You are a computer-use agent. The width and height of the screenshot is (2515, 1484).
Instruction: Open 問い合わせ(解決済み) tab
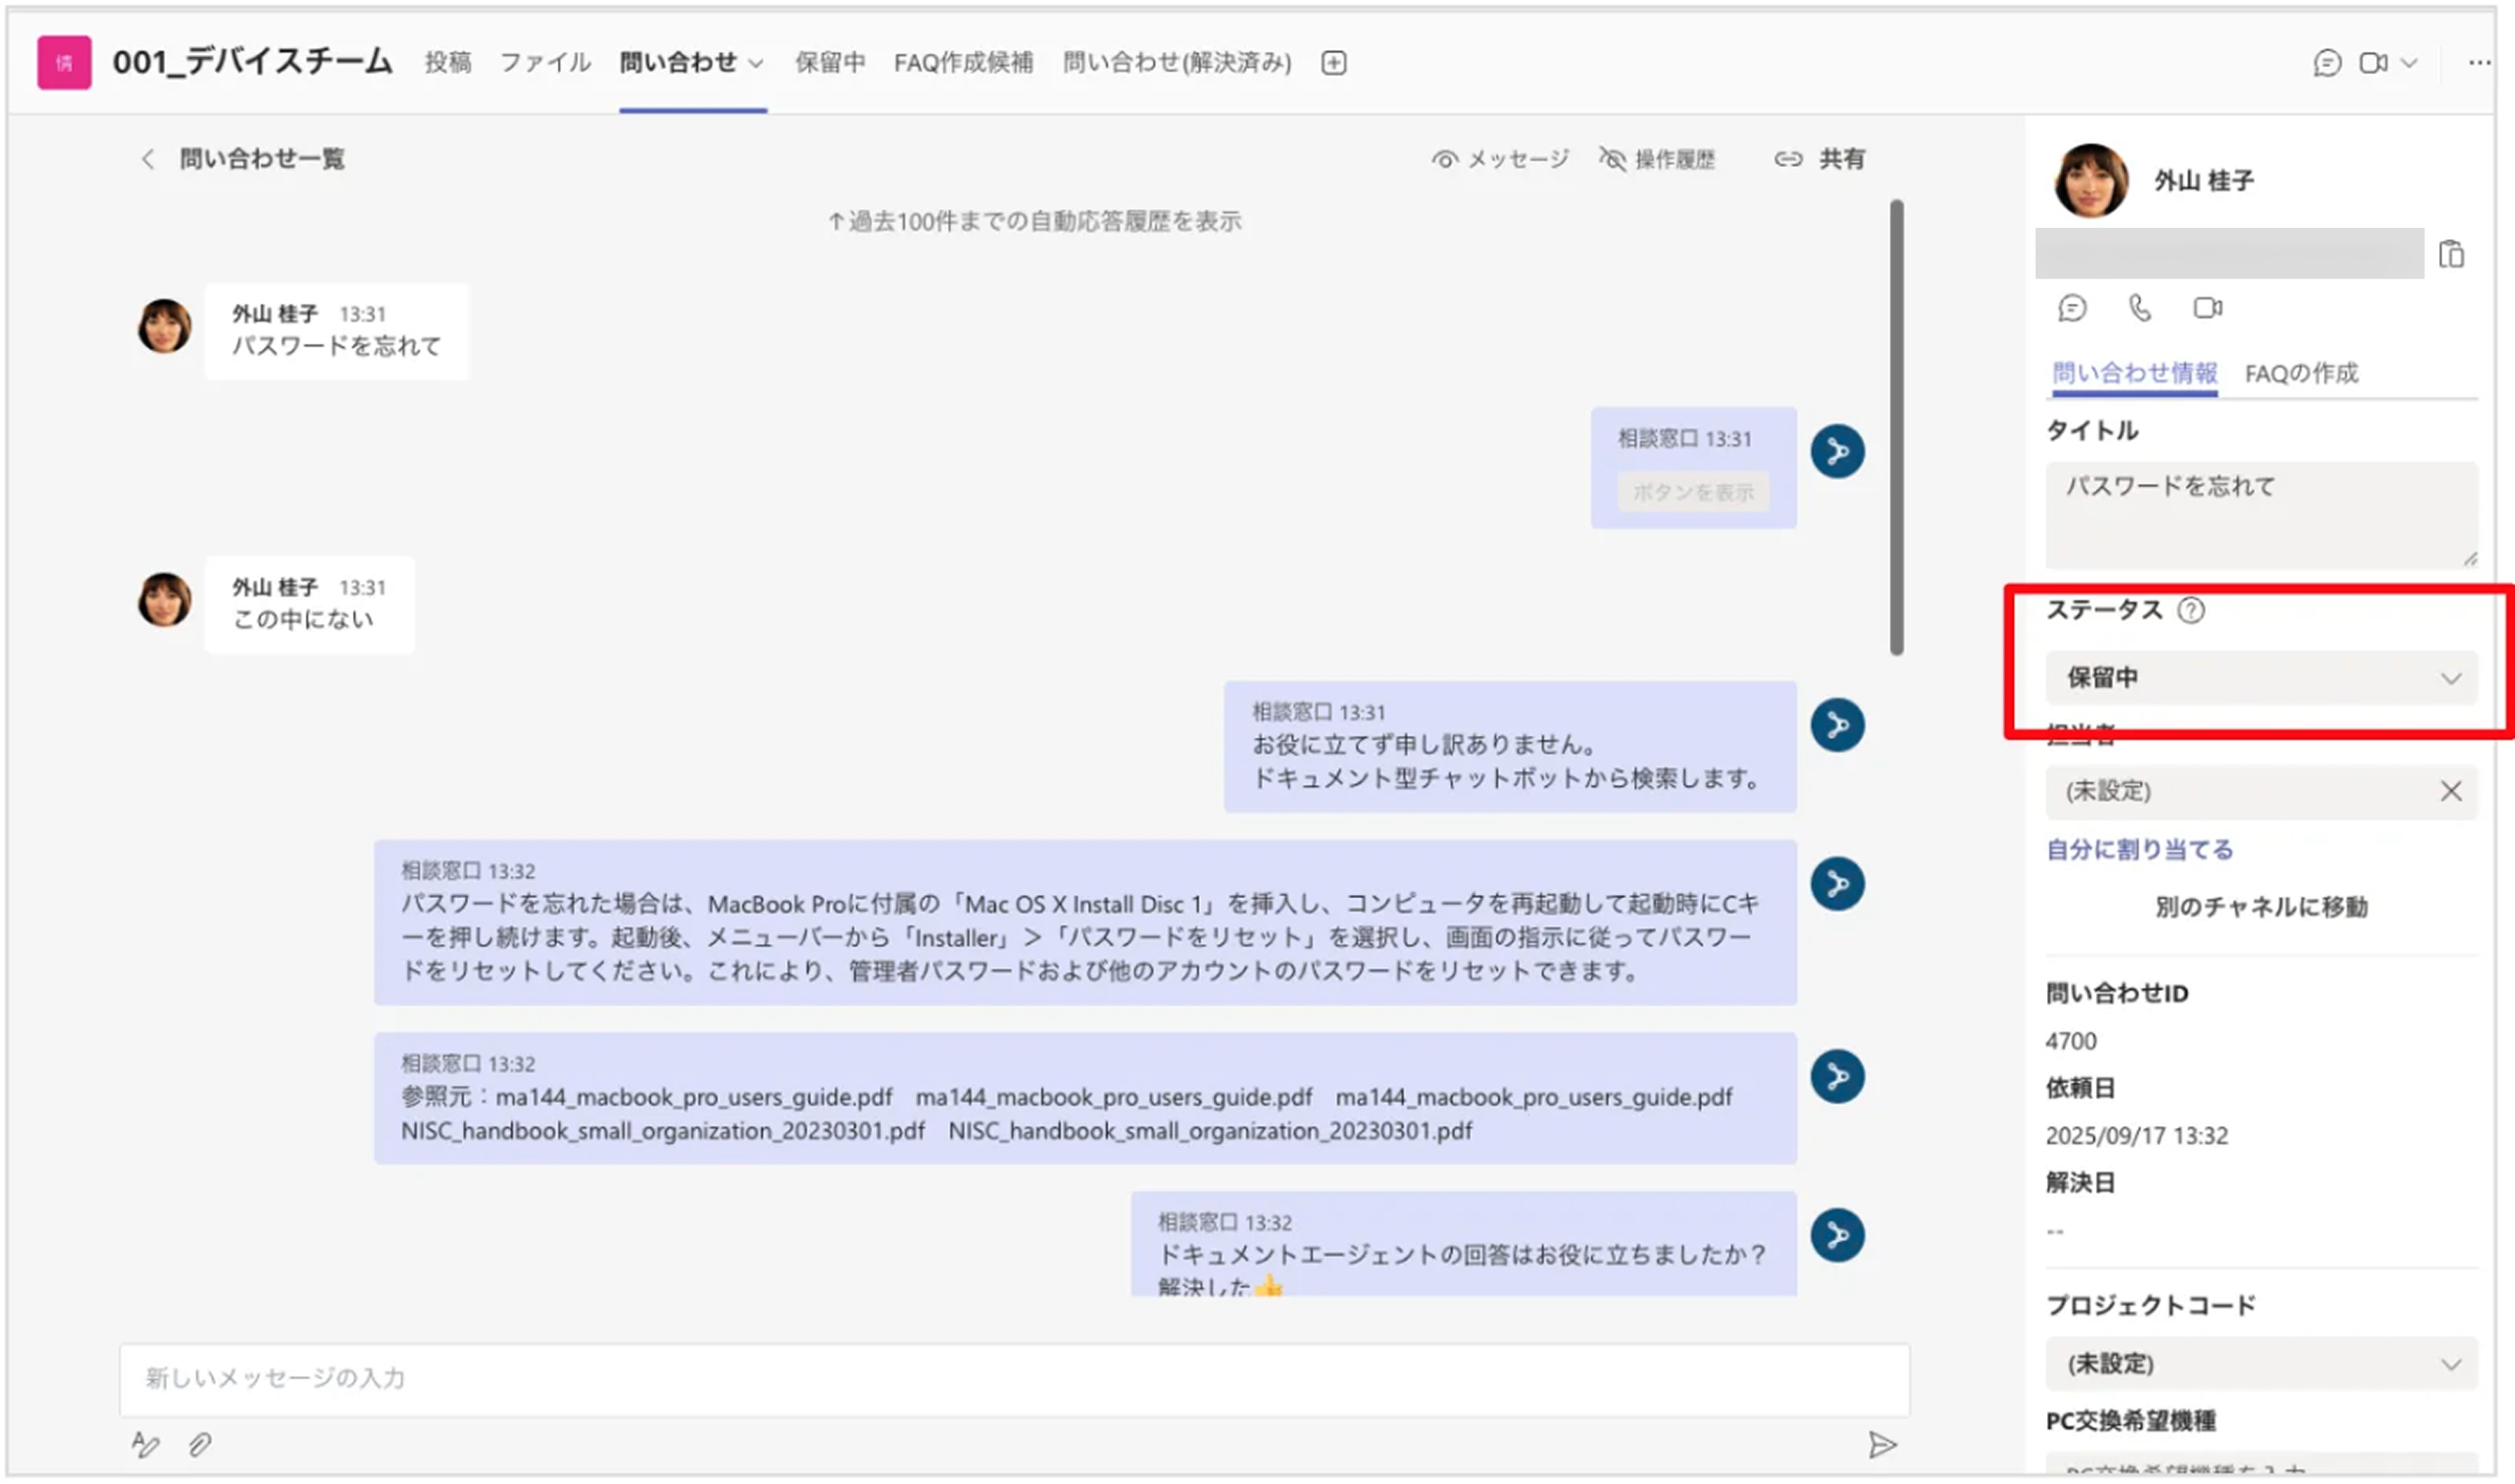click(x=1176, y=63)
